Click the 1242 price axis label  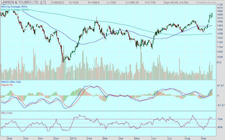[x=220, y=38]
